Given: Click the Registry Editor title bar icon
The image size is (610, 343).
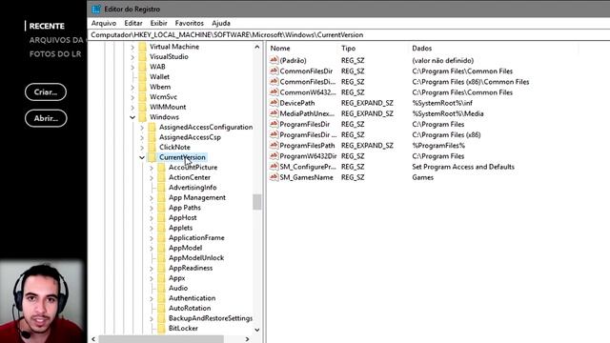Looking at the screenshot, I should [96, 9].
